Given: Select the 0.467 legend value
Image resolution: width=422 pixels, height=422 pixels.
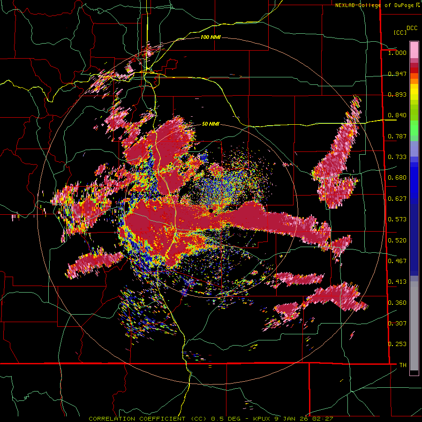Looking at the screenshot, I should (x=397, y=261).
